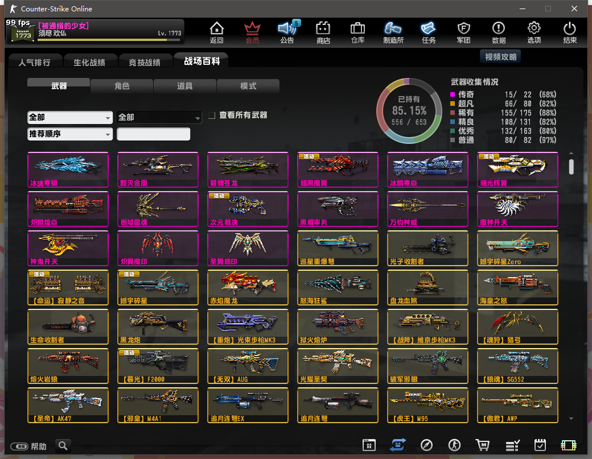Open the 推荐顺序 sort order dropdown
The image size is (592, 459).
coord(70,134)
